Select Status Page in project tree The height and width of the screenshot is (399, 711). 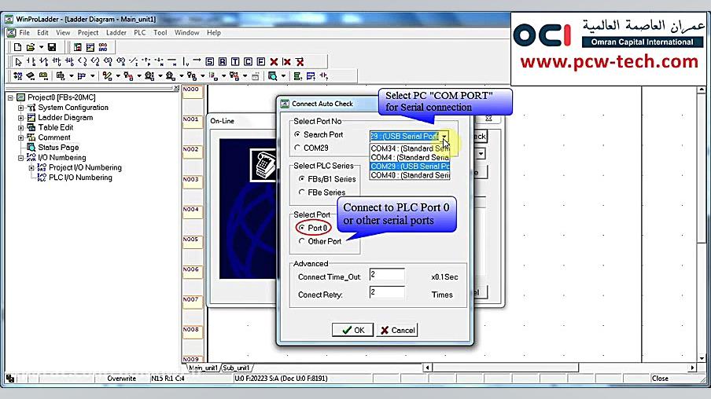point(58,148)
